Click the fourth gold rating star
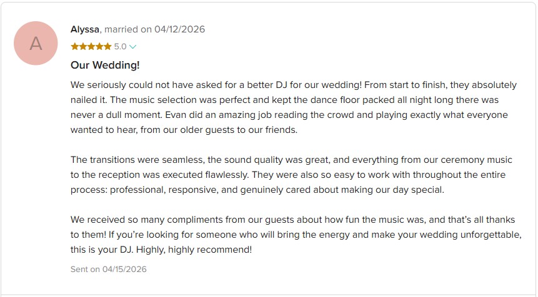Image resolution: width=538 pixels, height=297 pixels. 99,47
